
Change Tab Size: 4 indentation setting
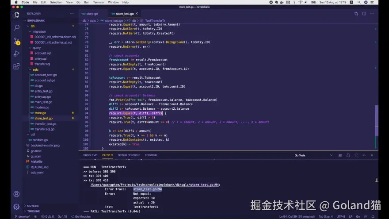(325, 216)
